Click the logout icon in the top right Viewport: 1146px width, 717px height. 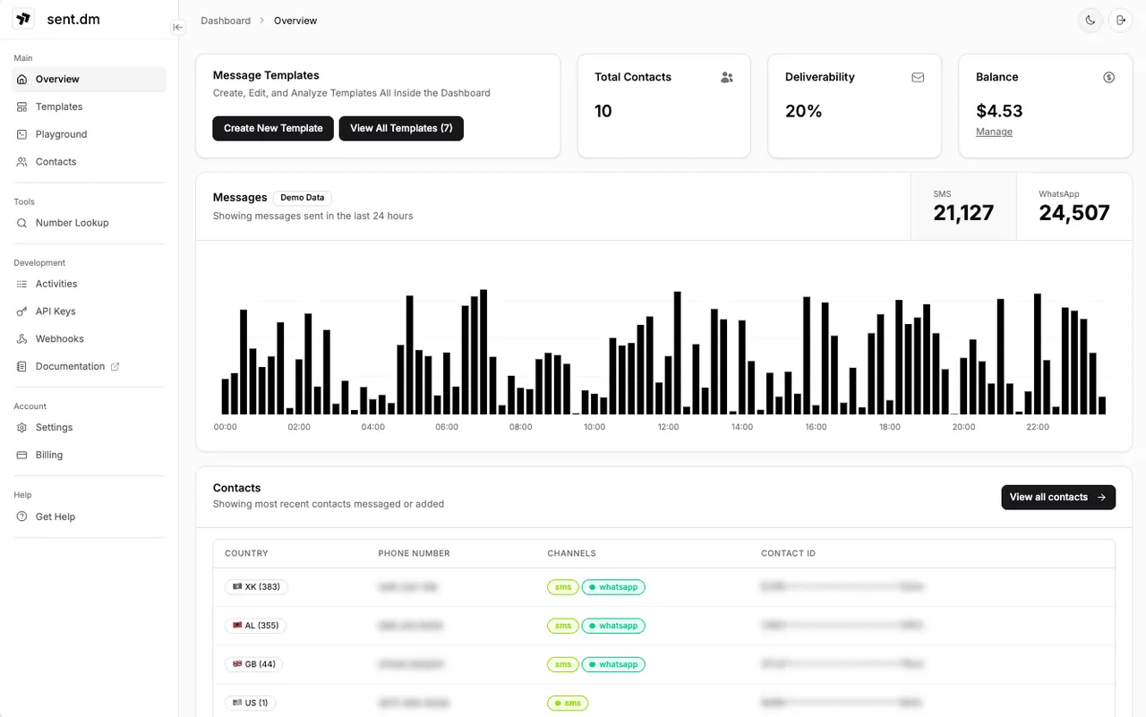click(1121, 20)
